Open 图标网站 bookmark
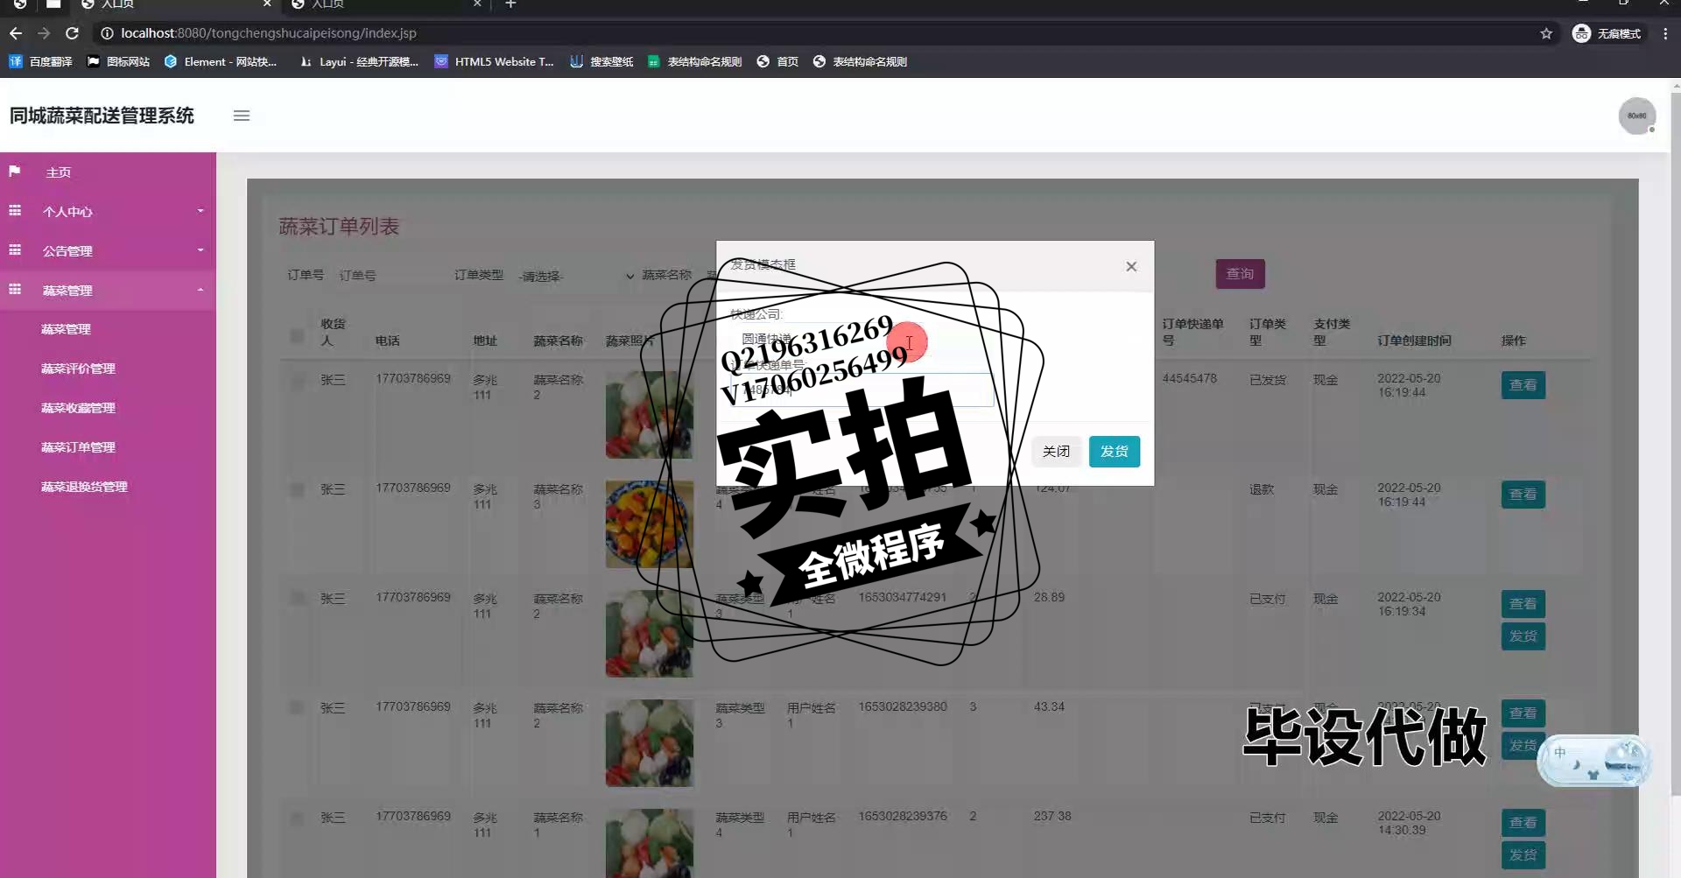 click(x=118, y=61)
